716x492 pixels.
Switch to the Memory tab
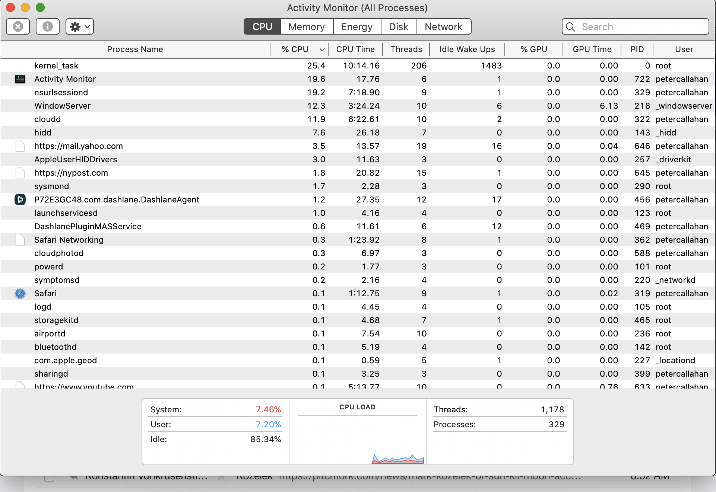307,27
